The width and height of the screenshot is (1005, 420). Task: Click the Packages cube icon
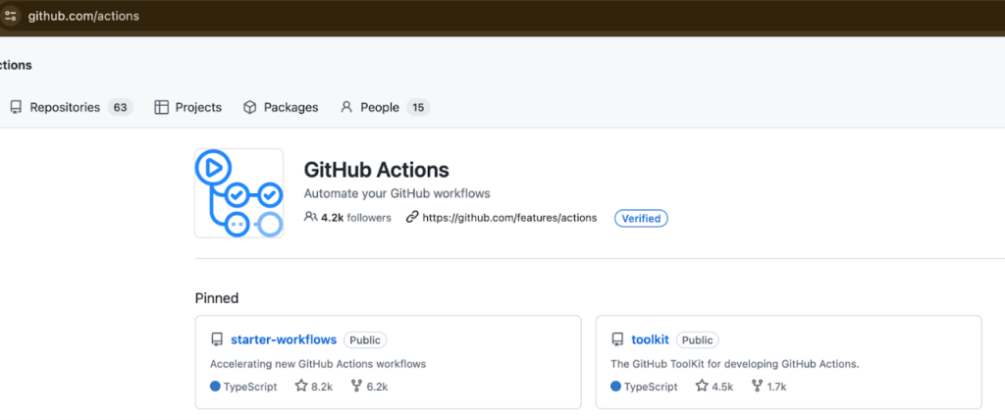point(250,107)
